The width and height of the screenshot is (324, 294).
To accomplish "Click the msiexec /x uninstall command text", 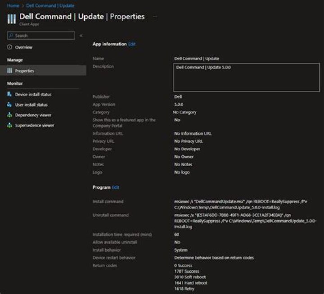I will tap(245, 221).
